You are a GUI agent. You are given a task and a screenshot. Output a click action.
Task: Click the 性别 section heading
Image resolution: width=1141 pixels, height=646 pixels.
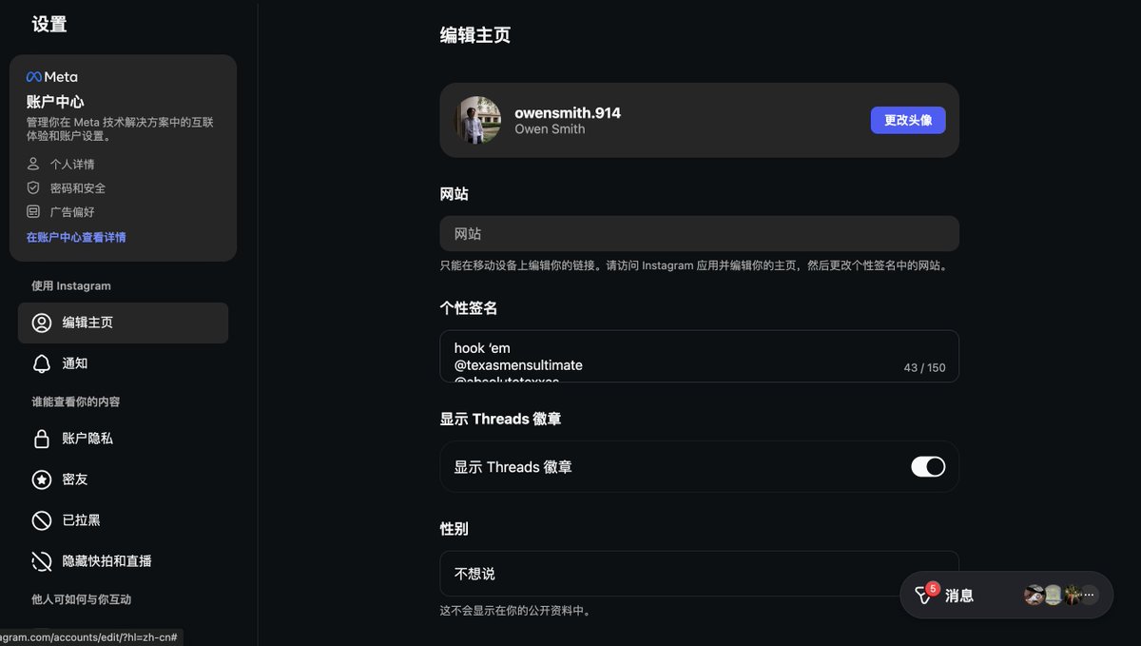click(454, 528)
